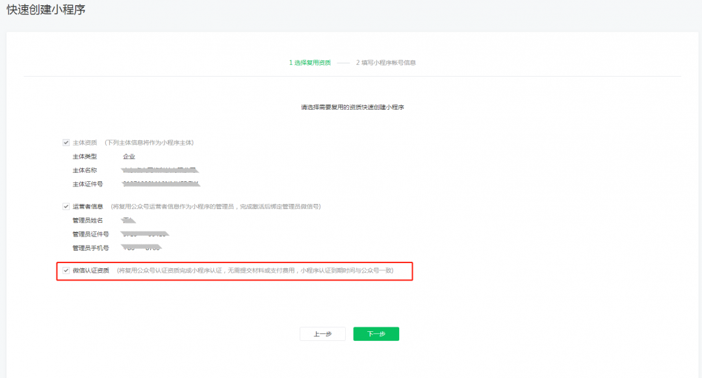Toggle the 微信认证资质 checkbox
Viewport: 702px width, 378px height.
coord(66,270)
